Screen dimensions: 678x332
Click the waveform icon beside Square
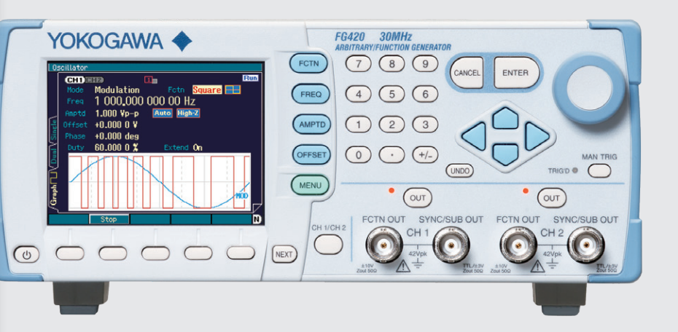[x=233, y=90]
